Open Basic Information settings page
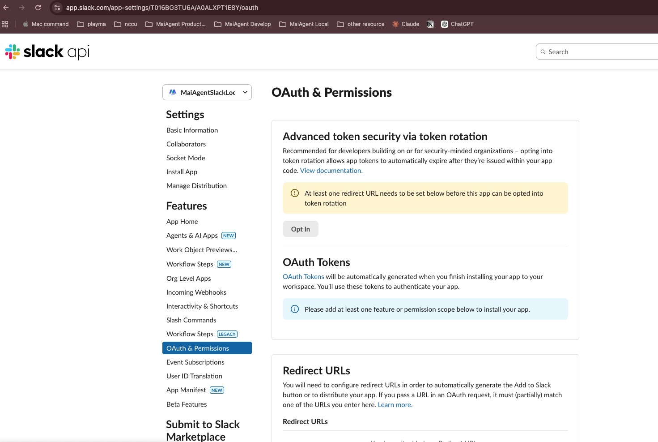This screenshot has height=442, width=658. pos(192,130)
